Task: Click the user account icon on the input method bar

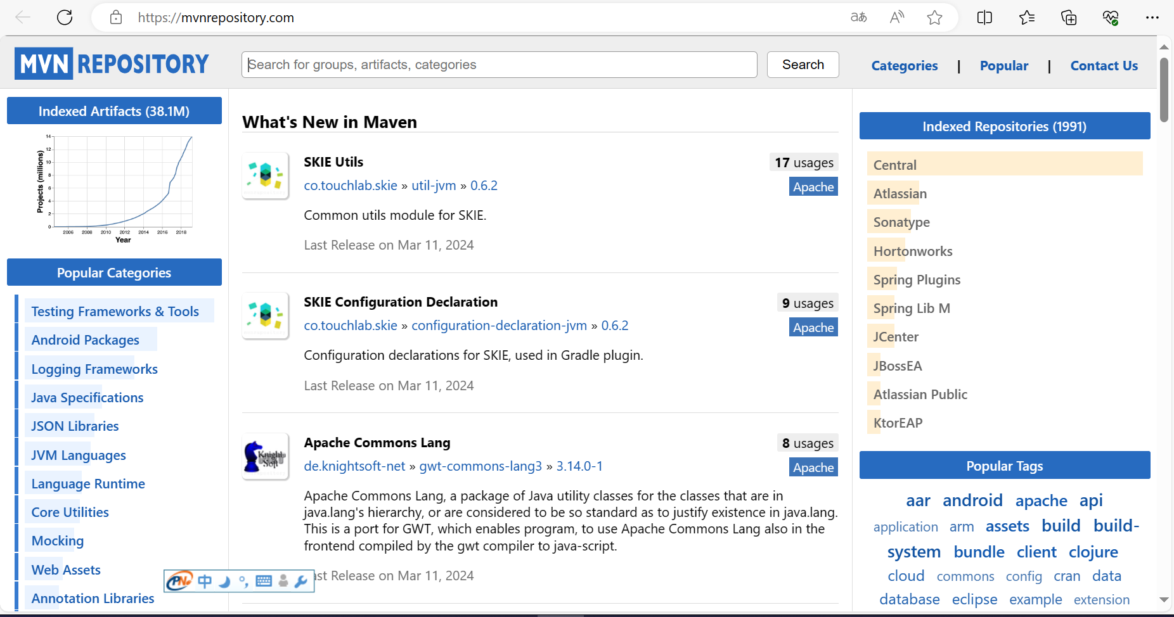Action: (x=283, y=581)
